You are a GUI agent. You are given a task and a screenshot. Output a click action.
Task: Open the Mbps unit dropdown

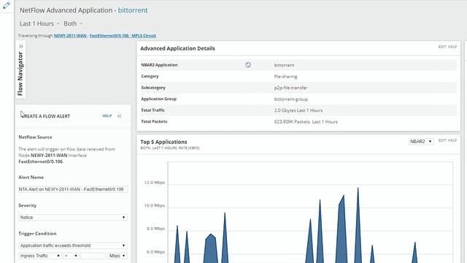pyautogui.click(x=117, y=256)
